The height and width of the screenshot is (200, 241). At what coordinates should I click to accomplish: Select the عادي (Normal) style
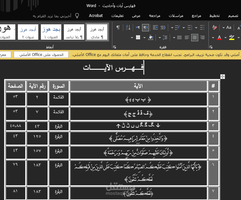(97, 32)
